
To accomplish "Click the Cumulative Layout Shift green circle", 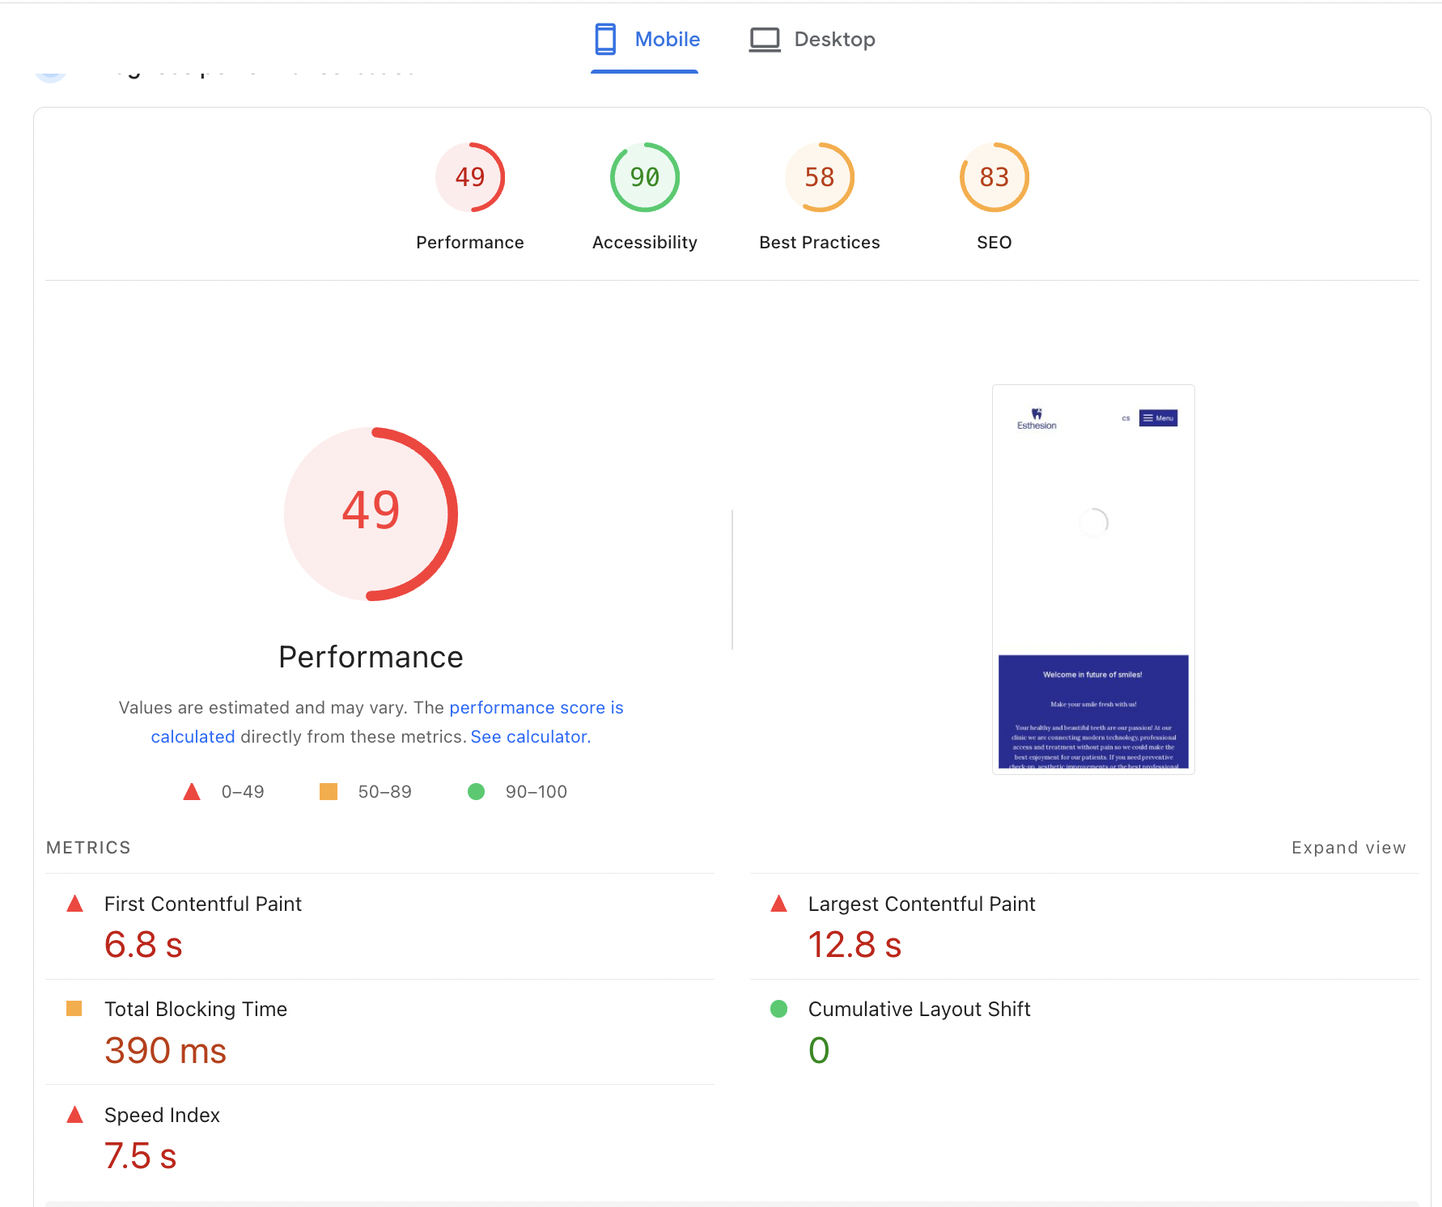I will [778, 1009].
